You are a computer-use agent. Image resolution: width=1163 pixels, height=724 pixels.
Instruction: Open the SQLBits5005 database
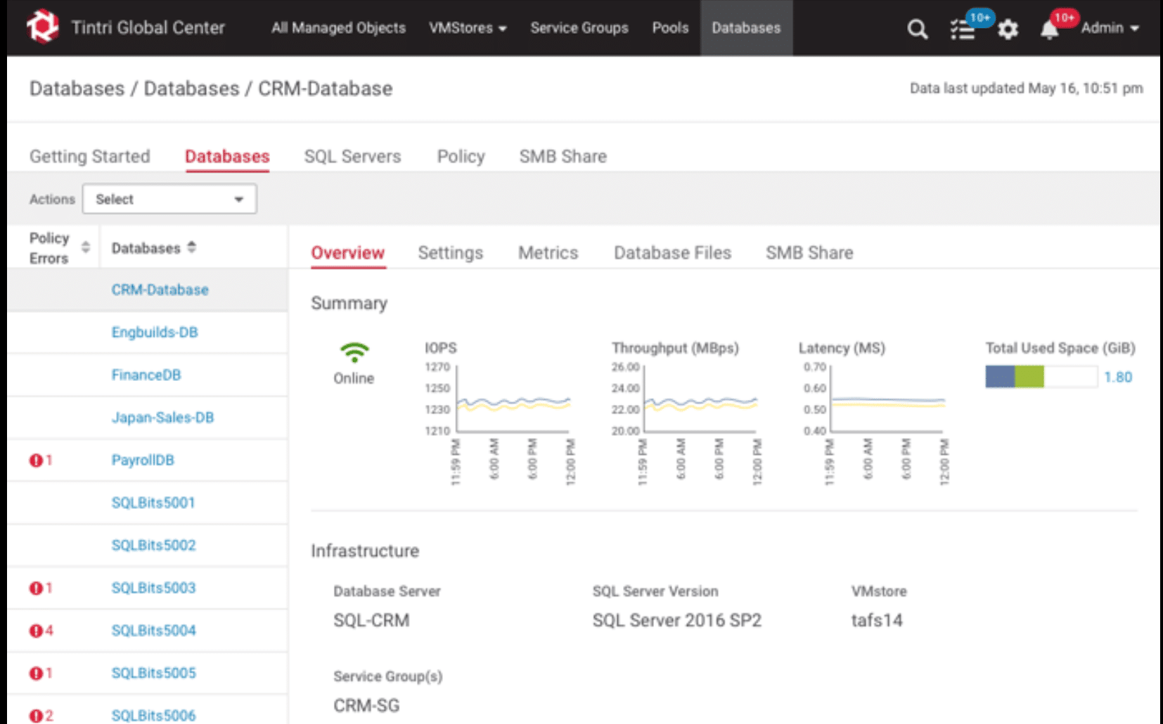pos(153,673)
